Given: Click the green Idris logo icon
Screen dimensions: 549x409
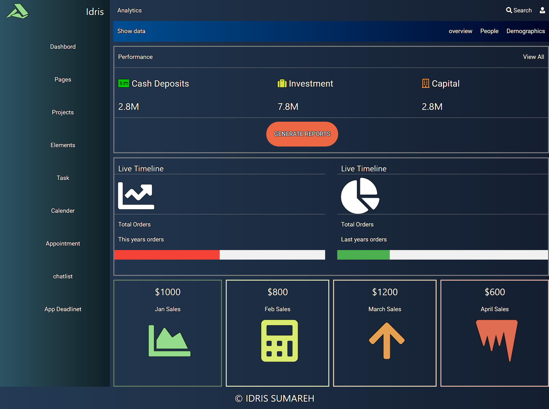Looking at the screenshot, I should pos(18,11).
